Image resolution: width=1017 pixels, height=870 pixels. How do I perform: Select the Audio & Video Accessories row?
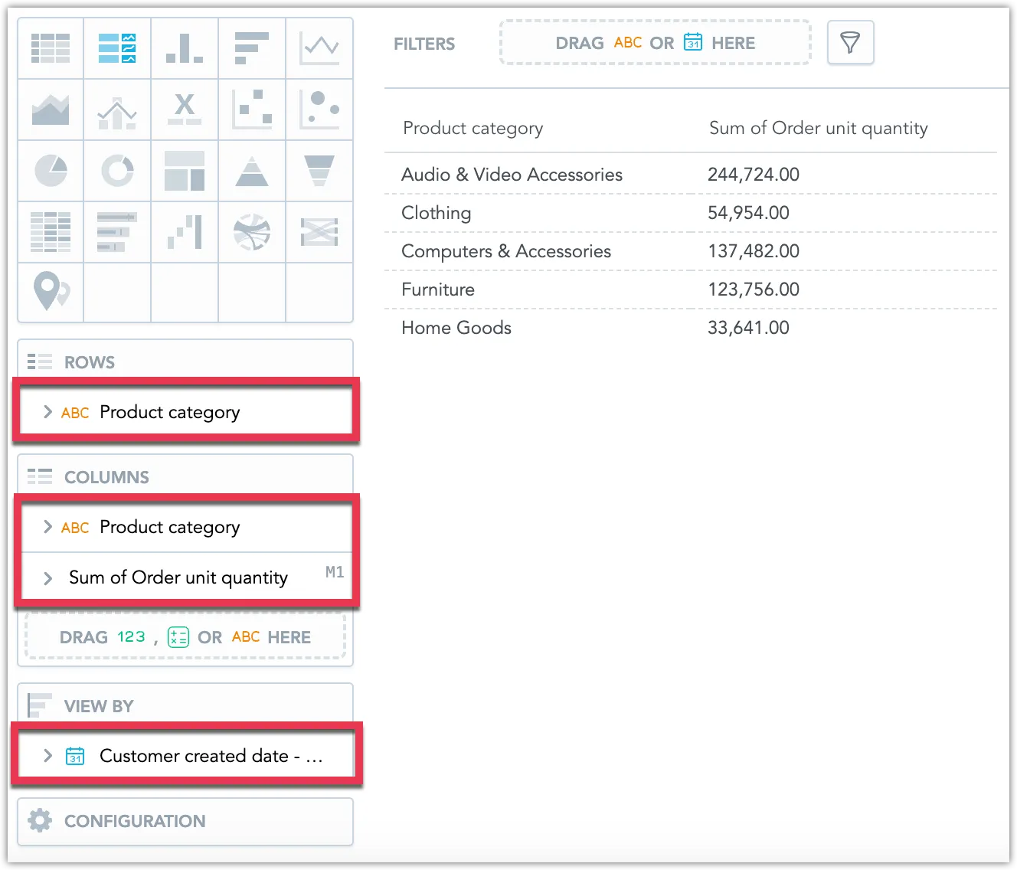tap(512, 175)
